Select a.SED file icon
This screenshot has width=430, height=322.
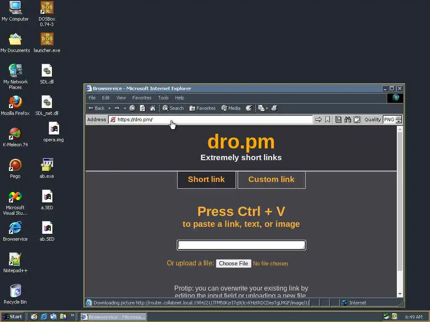click(47, 200)
